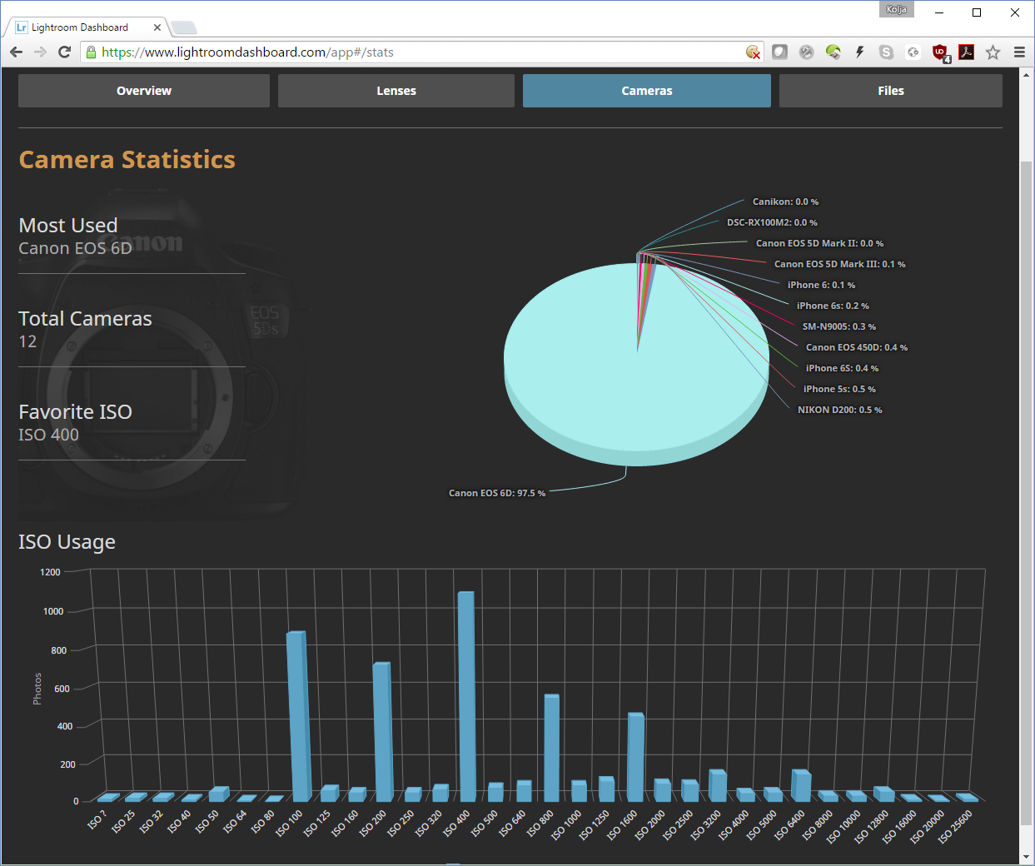
Task: Click the 'ISO 25600' axis label
Action: click(x=955, y=827)
